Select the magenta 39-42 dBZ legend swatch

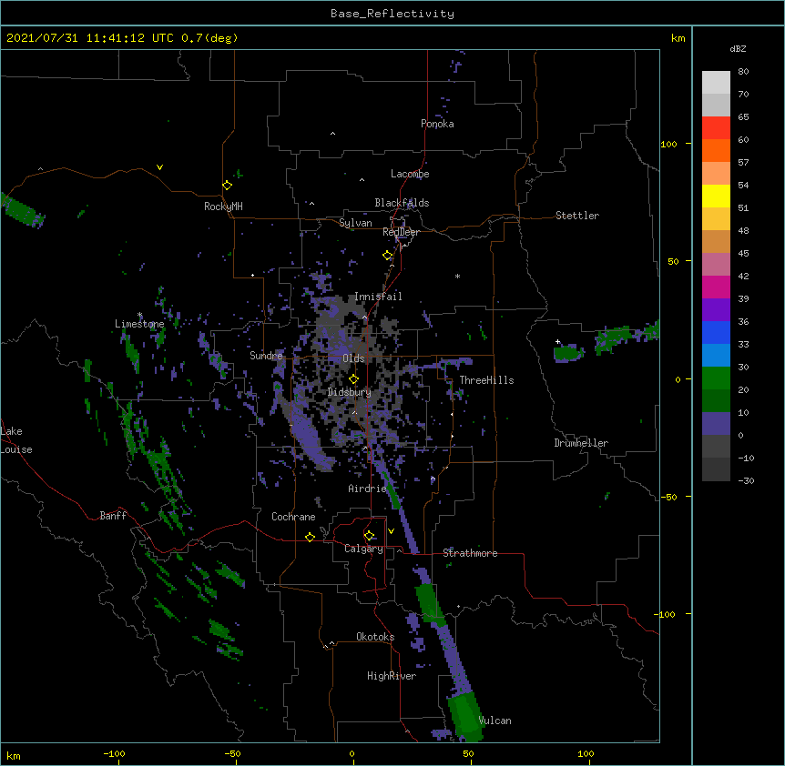coord(716,287)
